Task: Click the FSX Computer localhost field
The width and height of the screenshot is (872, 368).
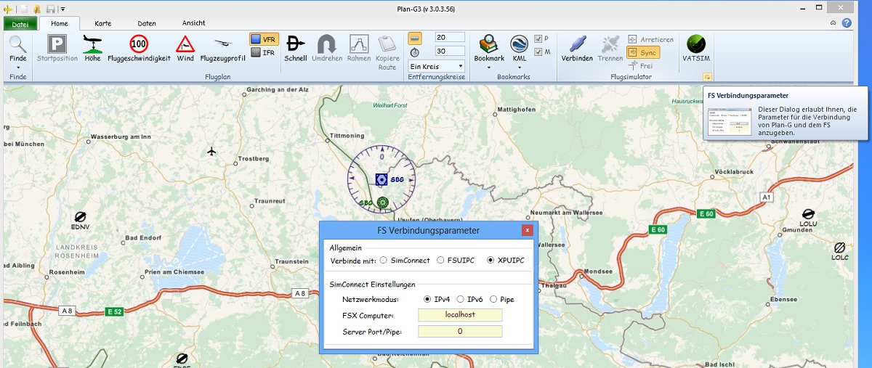Action: click(x=460, y=315)
